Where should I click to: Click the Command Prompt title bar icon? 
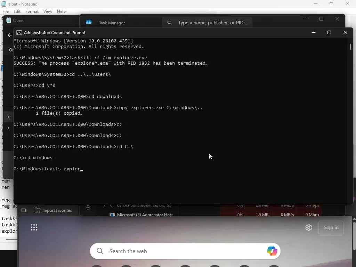click(x=19, y=33)
